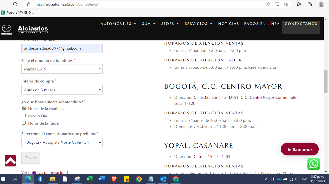The width and height of the screenshot is (329, 184).
Task: Open taskbar search magnifier
Action: pos(15,179)
